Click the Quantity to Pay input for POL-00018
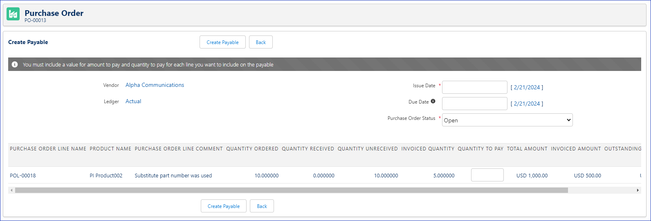 pos(487,175)
